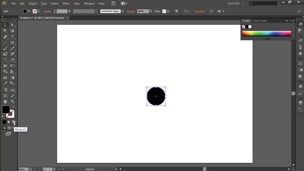The image size is (304, 171).
Task: Expand the stroke weight dropdown
Action: click(x=69, y=11)
